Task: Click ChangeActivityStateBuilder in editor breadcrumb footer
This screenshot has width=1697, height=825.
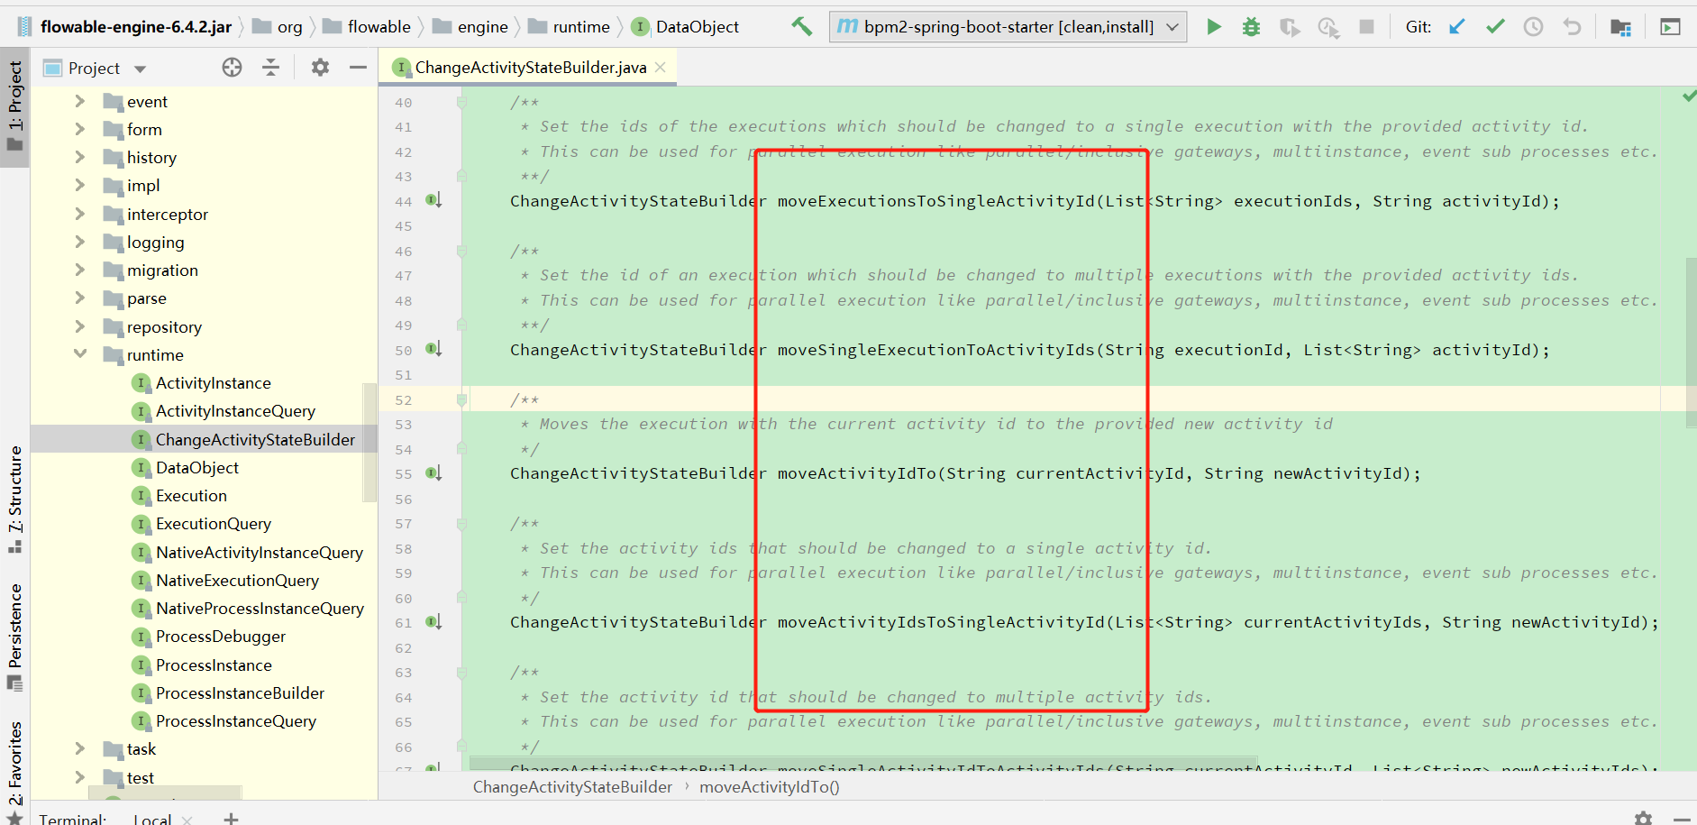Action: tap(572, 787)
